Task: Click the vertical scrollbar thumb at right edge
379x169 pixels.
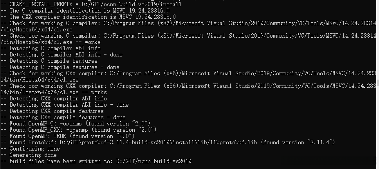Action: click(x=377, y=83)
